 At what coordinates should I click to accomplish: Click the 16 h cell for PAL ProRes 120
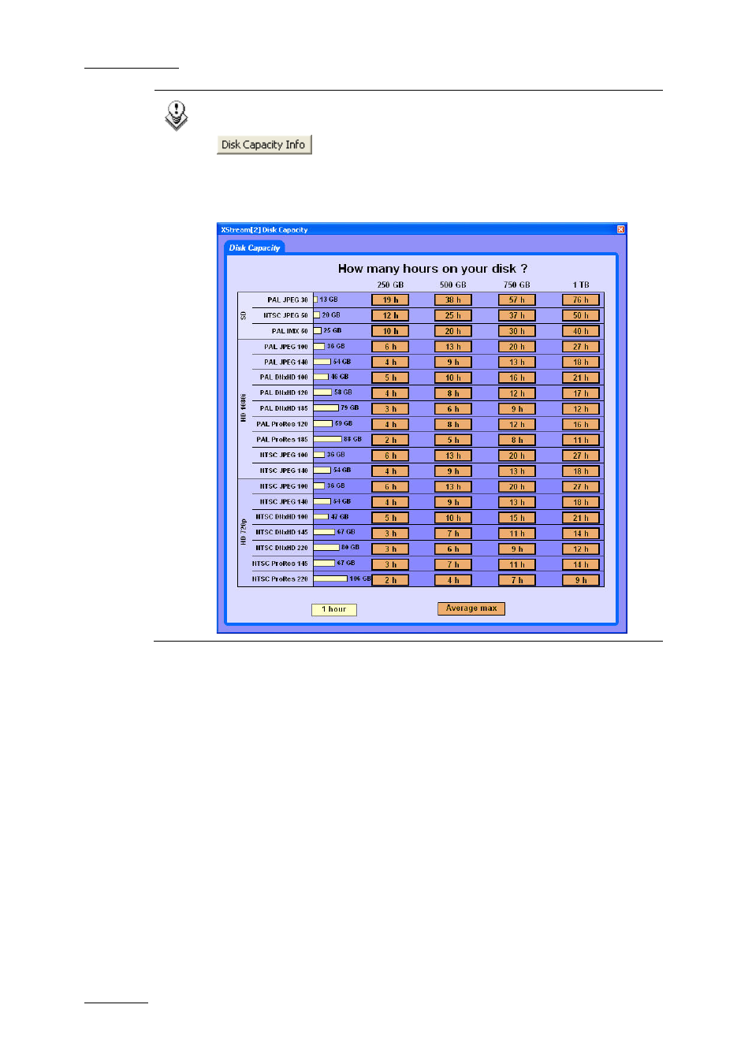pos(581,425)
